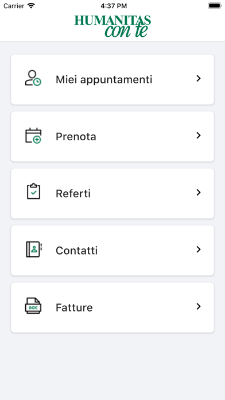Tap the clipboard checkmark Referti icon

(33, 191)
